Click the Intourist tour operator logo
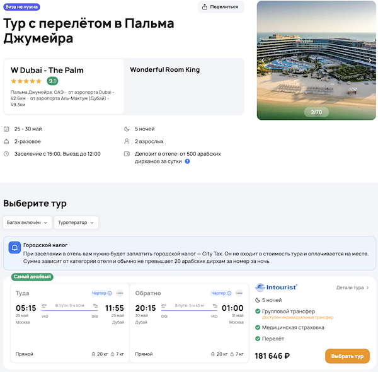 click(277, 288)
